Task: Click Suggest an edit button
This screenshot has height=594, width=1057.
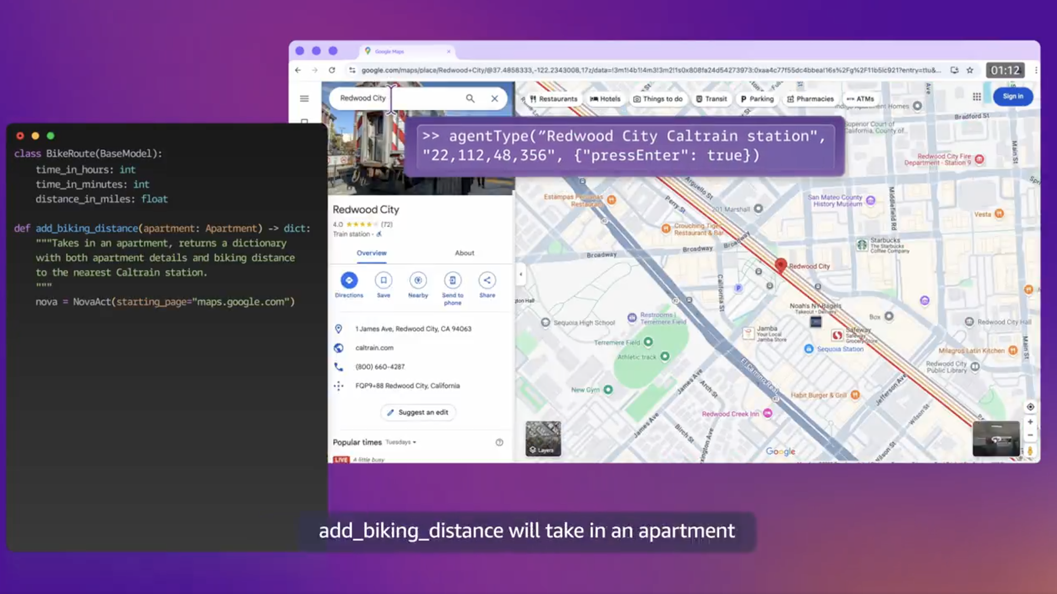Action: click(x=418, y=413)
